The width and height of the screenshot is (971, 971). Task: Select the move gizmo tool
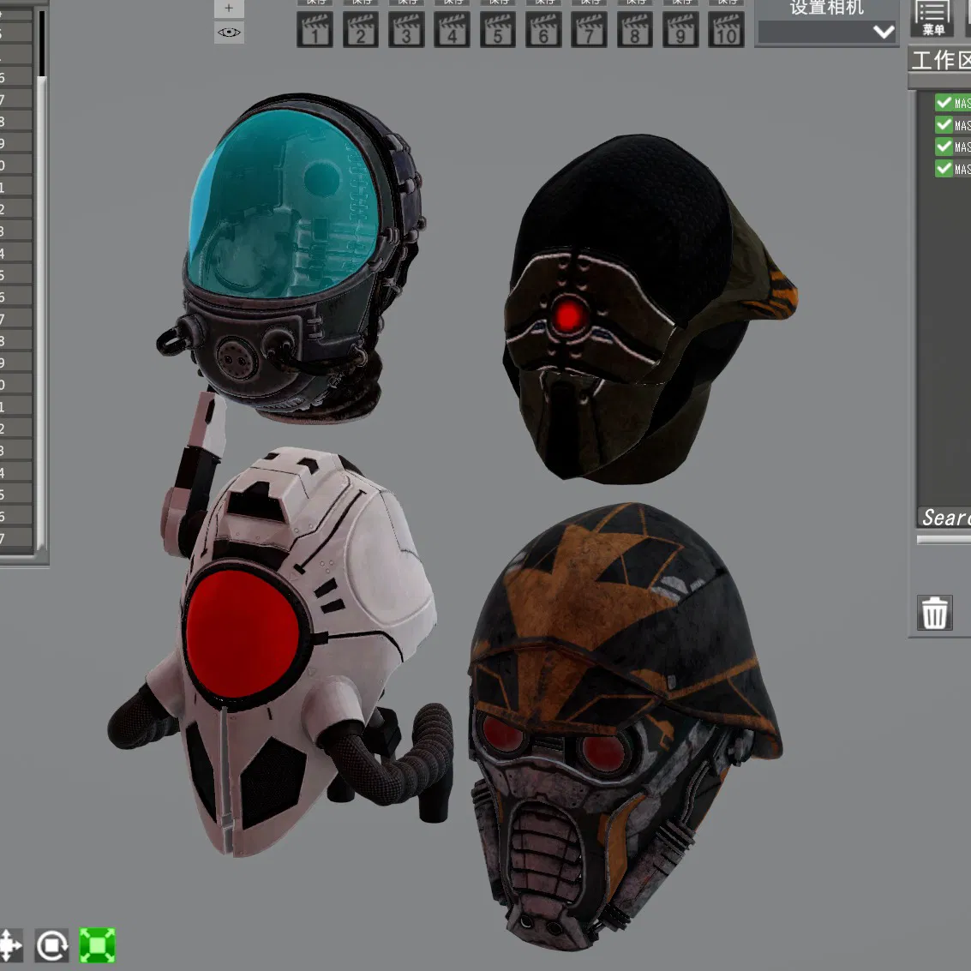[10, 945]
